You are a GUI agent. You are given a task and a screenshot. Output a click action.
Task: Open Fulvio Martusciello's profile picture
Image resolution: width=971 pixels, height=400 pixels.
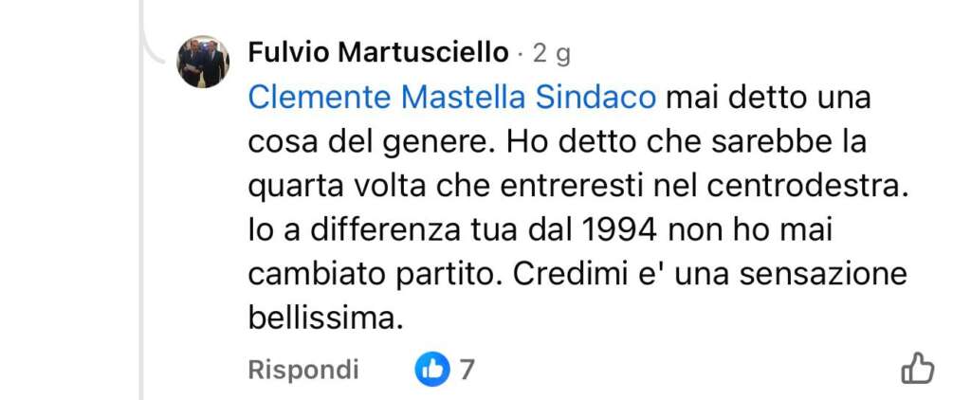(x=203, y=62)
